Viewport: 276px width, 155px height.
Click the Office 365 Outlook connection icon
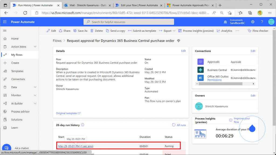[201, 78]
